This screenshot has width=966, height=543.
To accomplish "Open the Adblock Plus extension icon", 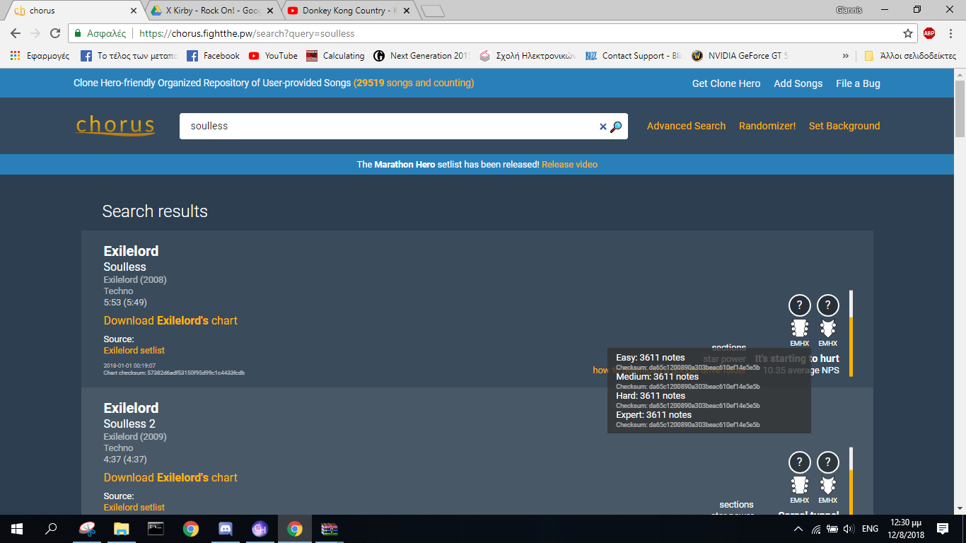I will click(x=929, y=33).
